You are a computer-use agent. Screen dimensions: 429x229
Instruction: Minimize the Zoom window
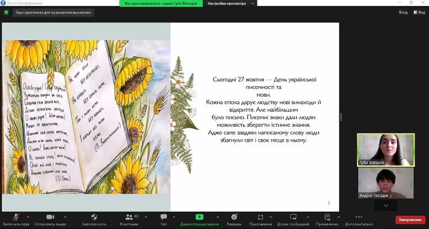(x=398, y=3)
